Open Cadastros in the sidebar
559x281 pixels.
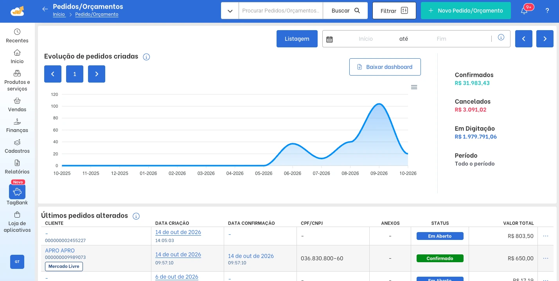click(17, 146)
